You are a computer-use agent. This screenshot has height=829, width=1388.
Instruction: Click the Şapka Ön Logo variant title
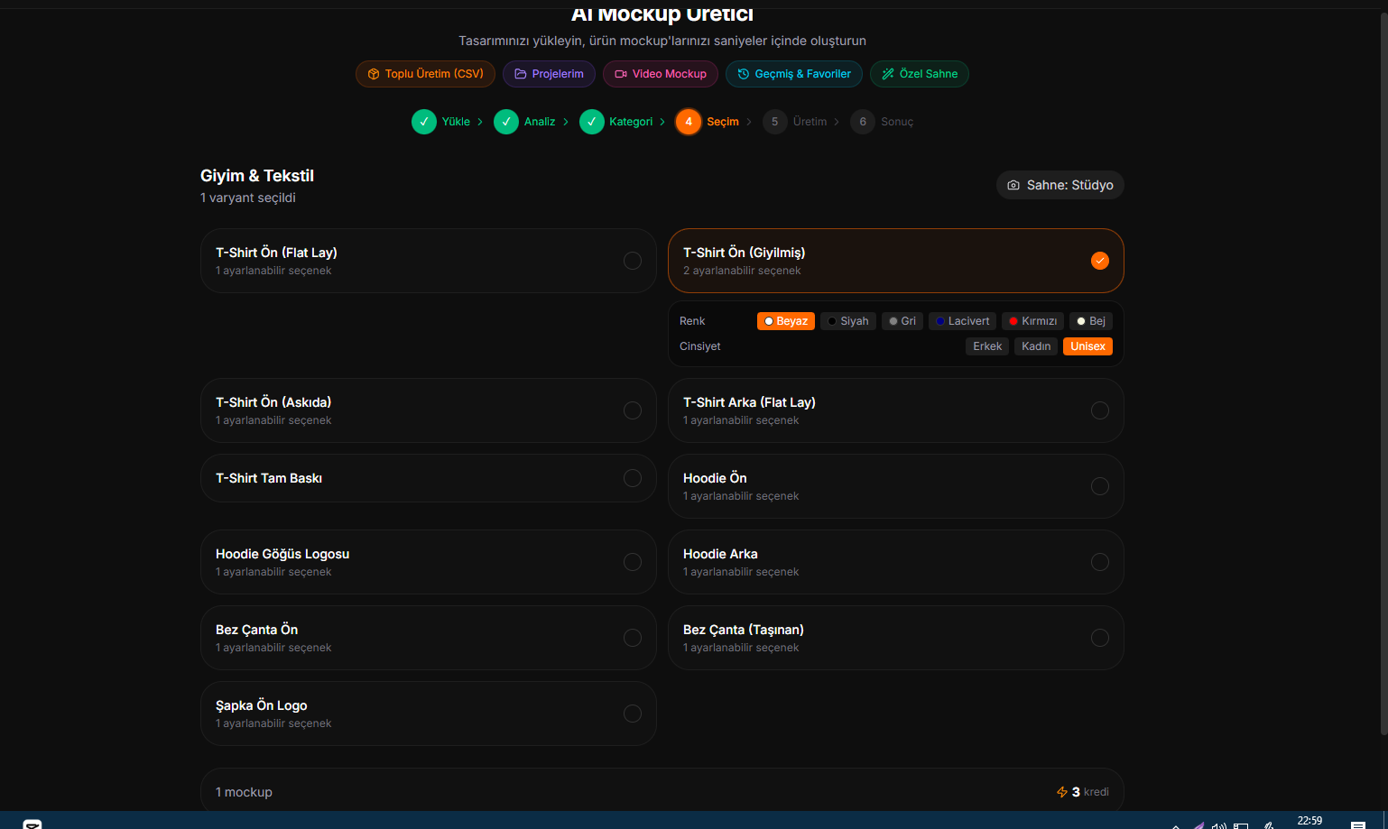(262, 705)
